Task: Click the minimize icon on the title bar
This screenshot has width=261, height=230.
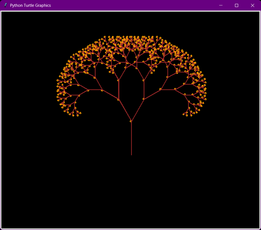Action: [220, 5]
